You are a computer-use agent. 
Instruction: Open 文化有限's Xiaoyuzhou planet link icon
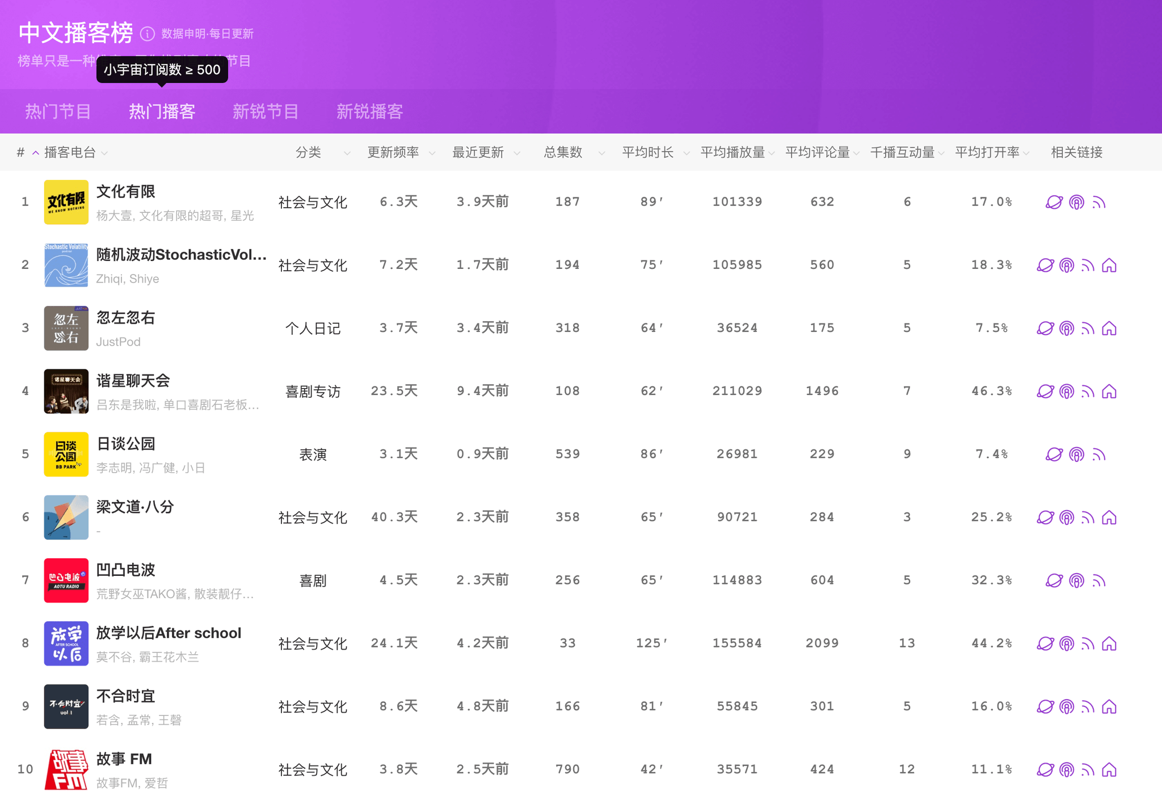[1054, 202]
